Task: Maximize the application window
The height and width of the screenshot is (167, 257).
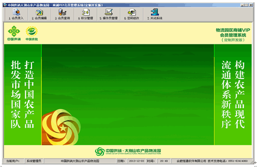Action: coord(247,5)
